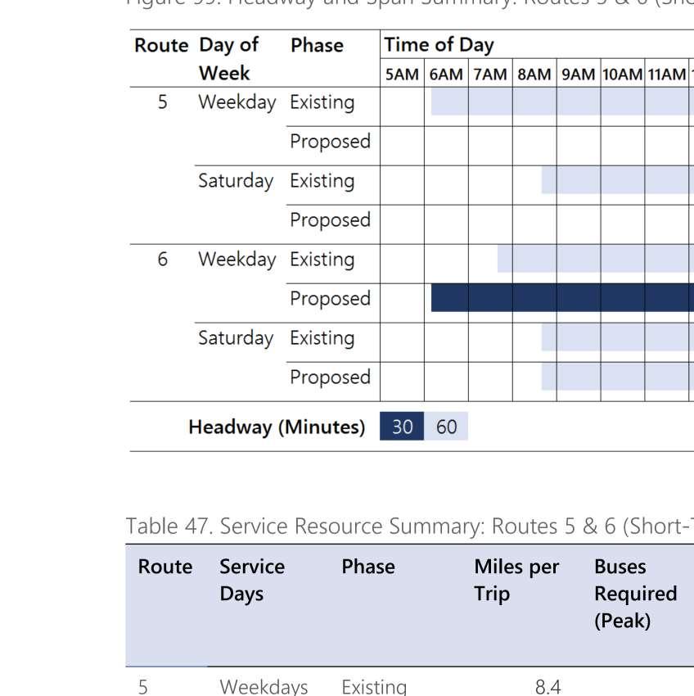Screen dimensions: 694x696
Task: Click the 8.4 miles per trip value
Action: (548, 686)
